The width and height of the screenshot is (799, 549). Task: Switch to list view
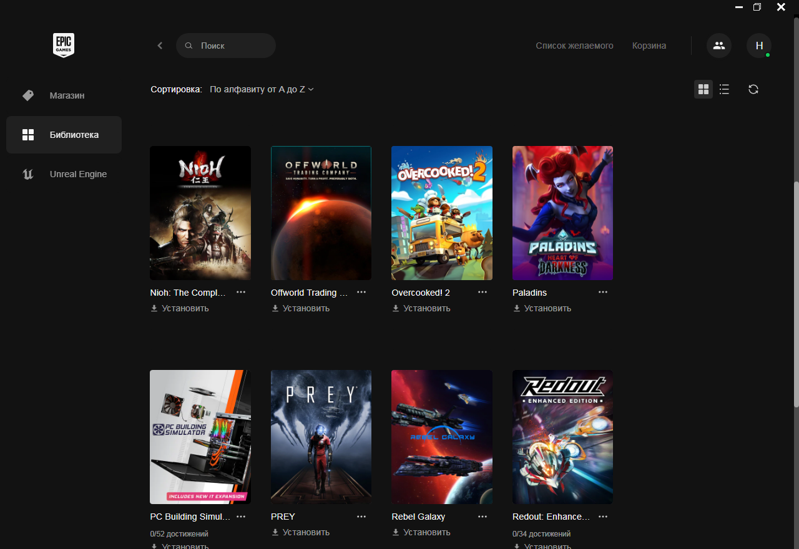point(724,89)
